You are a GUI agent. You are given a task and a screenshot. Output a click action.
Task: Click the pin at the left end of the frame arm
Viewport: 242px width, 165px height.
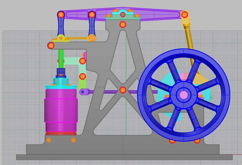coord(51,46)
